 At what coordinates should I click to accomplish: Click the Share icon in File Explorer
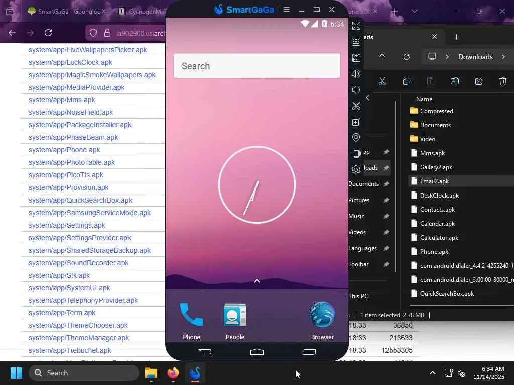(x=478, y=81)
